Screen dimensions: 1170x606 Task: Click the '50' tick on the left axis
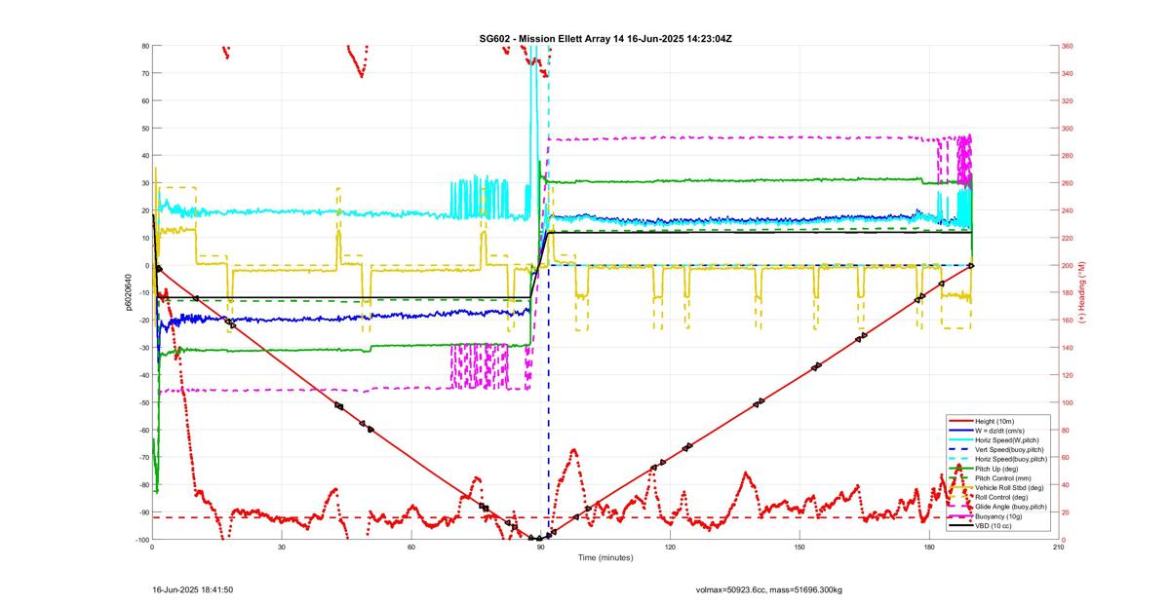(144, 129)
